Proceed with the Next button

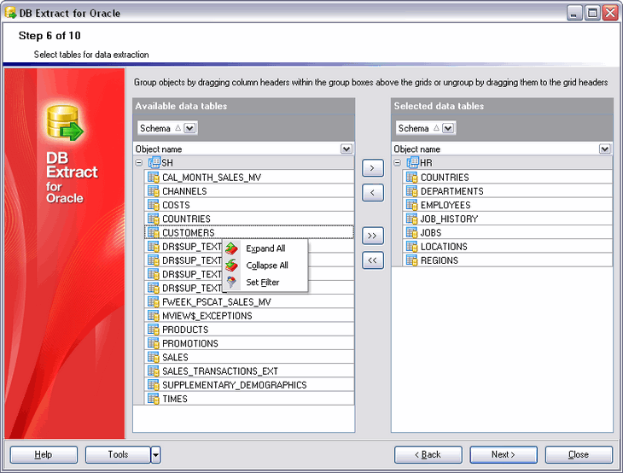point(504,454)
